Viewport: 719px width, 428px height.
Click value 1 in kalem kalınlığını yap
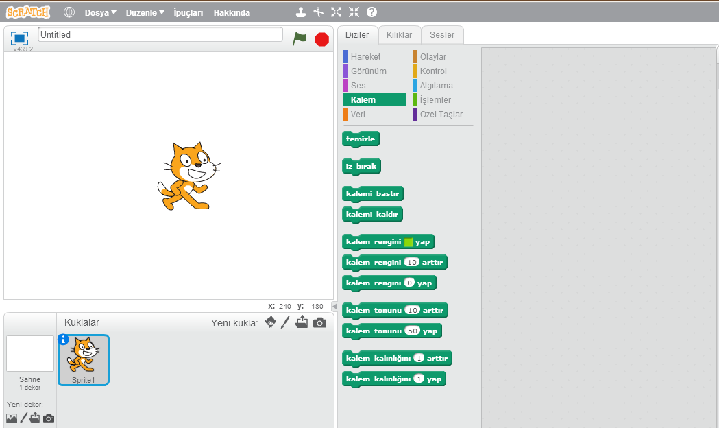[x=419, y=379]
